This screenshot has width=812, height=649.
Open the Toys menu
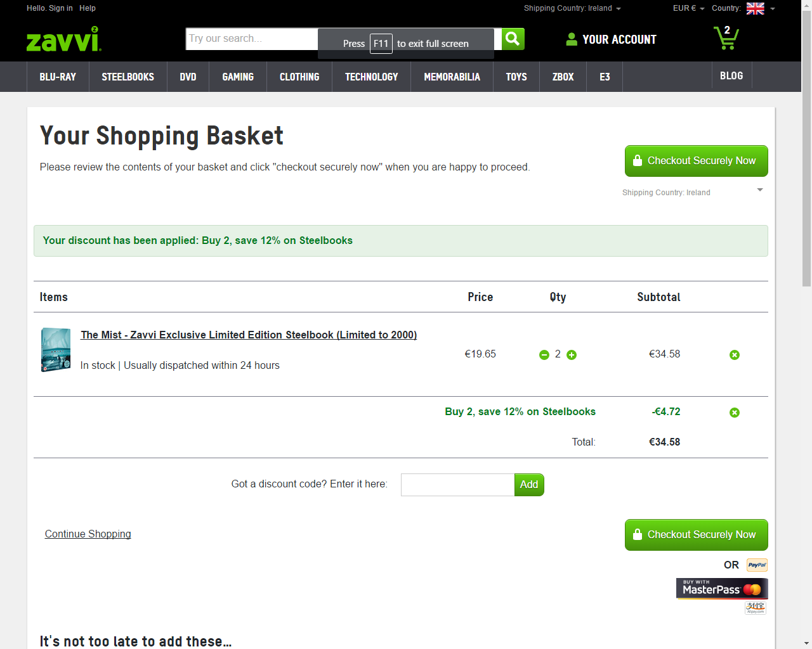point(516,77)
